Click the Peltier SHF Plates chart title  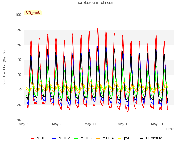pos(95,3)
